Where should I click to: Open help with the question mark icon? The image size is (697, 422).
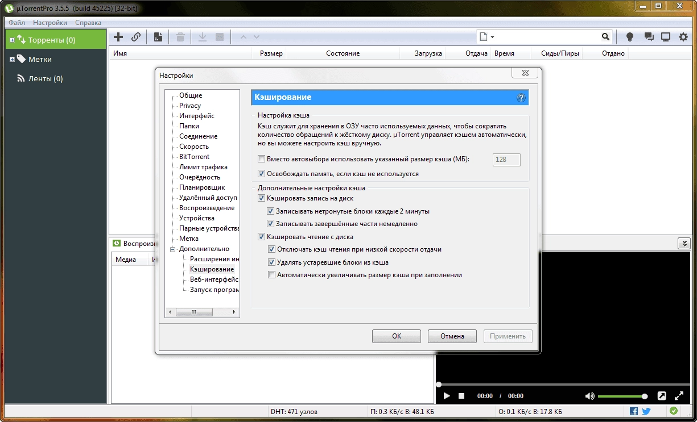520,98
